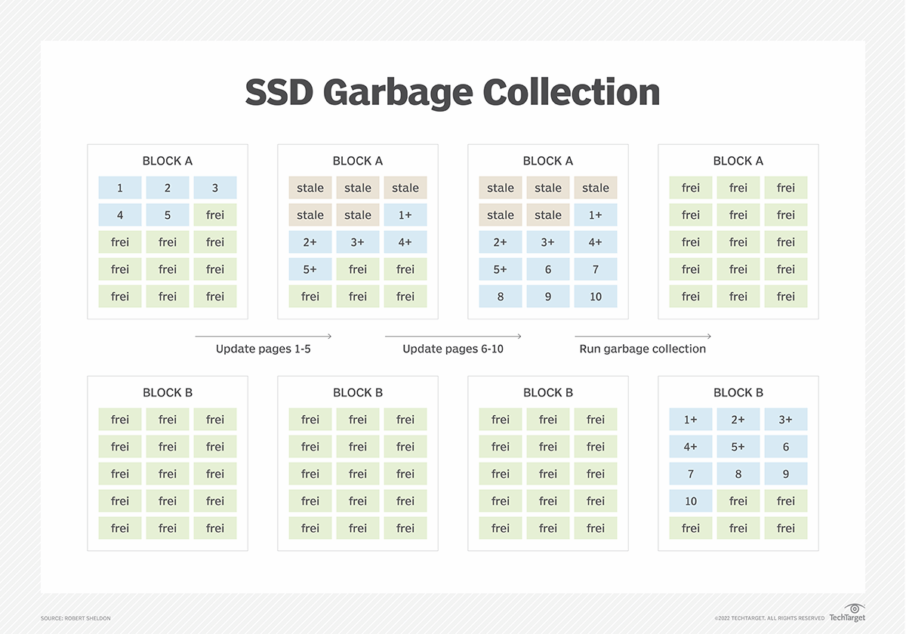Click the arrow above Update pages 1-5
This screenshot has width=906, height=634.
pyautogui.click(x=263, y=337)
